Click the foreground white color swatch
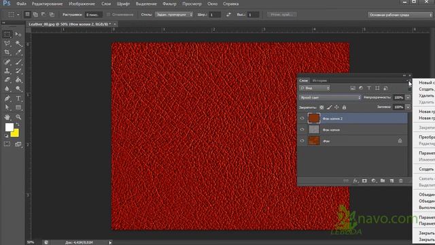The width and height of the screenshot is (435, 245). (x=9, y=127)
